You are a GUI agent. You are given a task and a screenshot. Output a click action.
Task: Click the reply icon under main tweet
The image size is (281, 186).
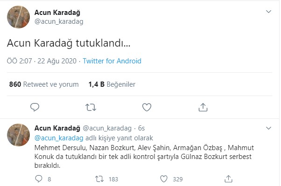click(35, 107)
